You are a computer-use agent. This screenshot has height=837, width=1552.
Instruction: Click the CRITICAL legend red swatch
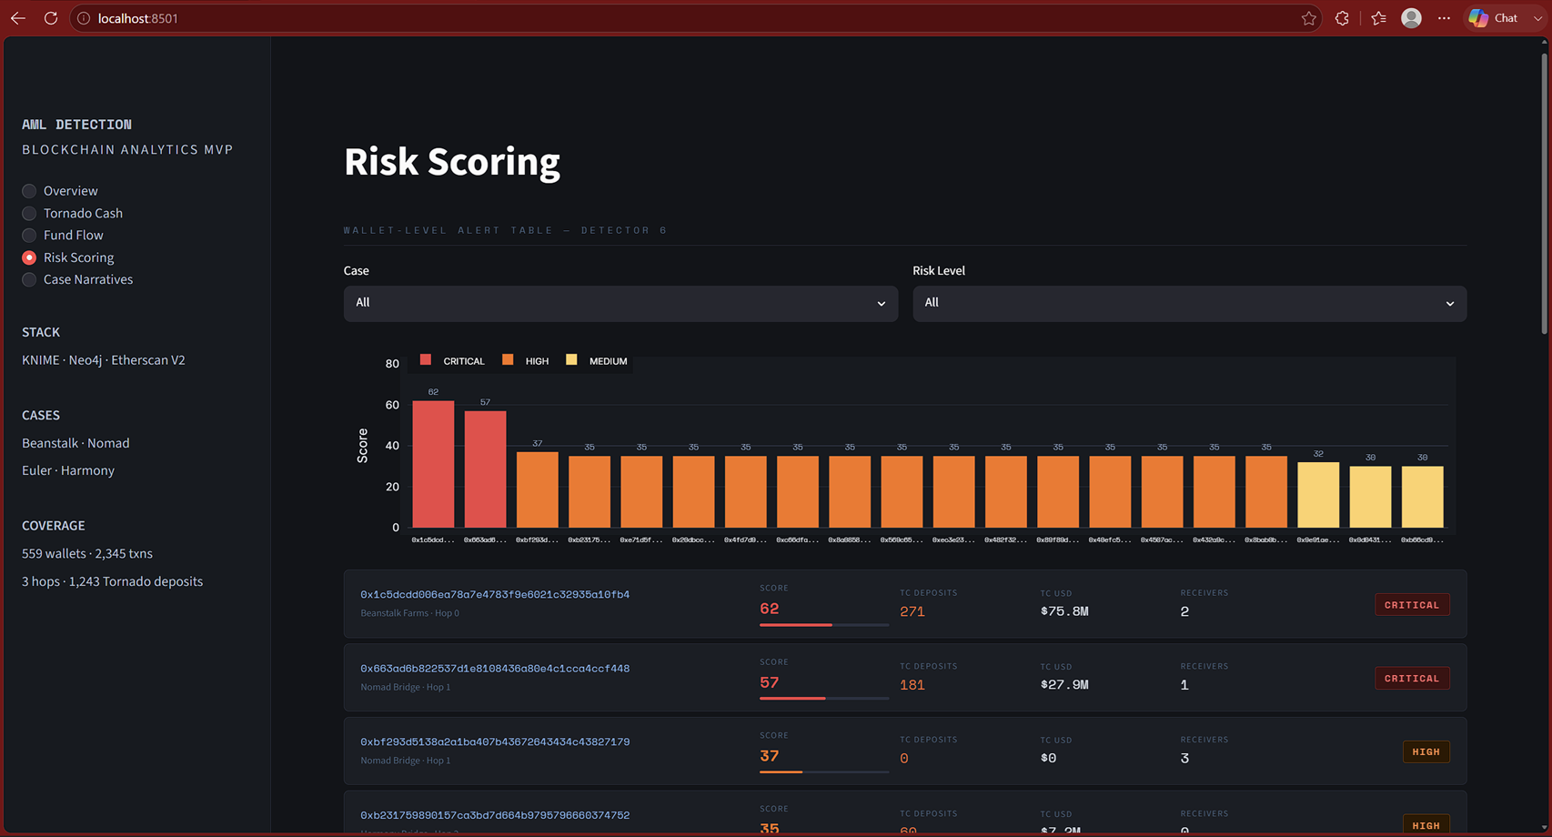426,360
